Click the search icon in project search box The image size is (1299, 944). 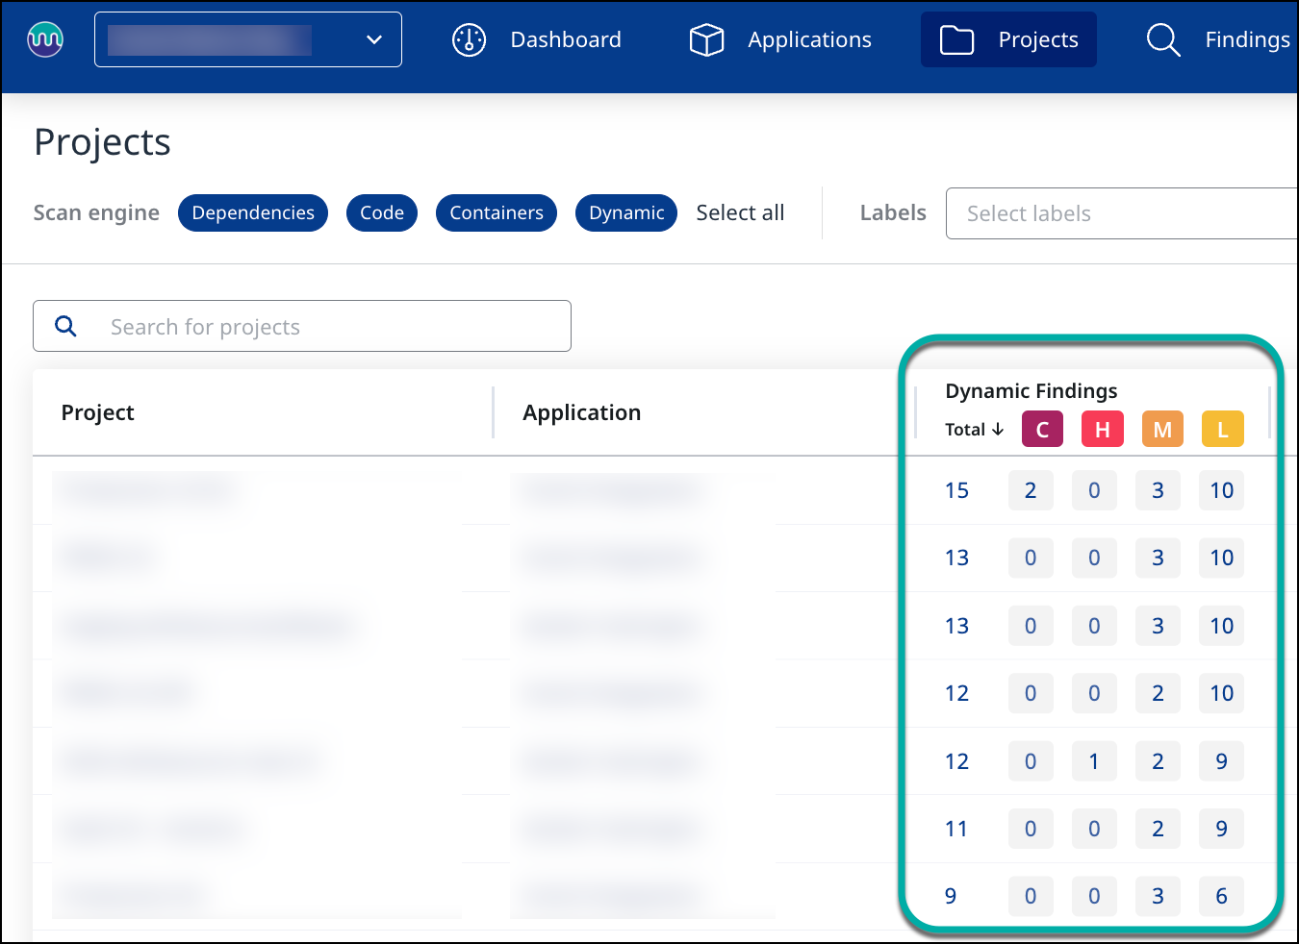point(65,326)
